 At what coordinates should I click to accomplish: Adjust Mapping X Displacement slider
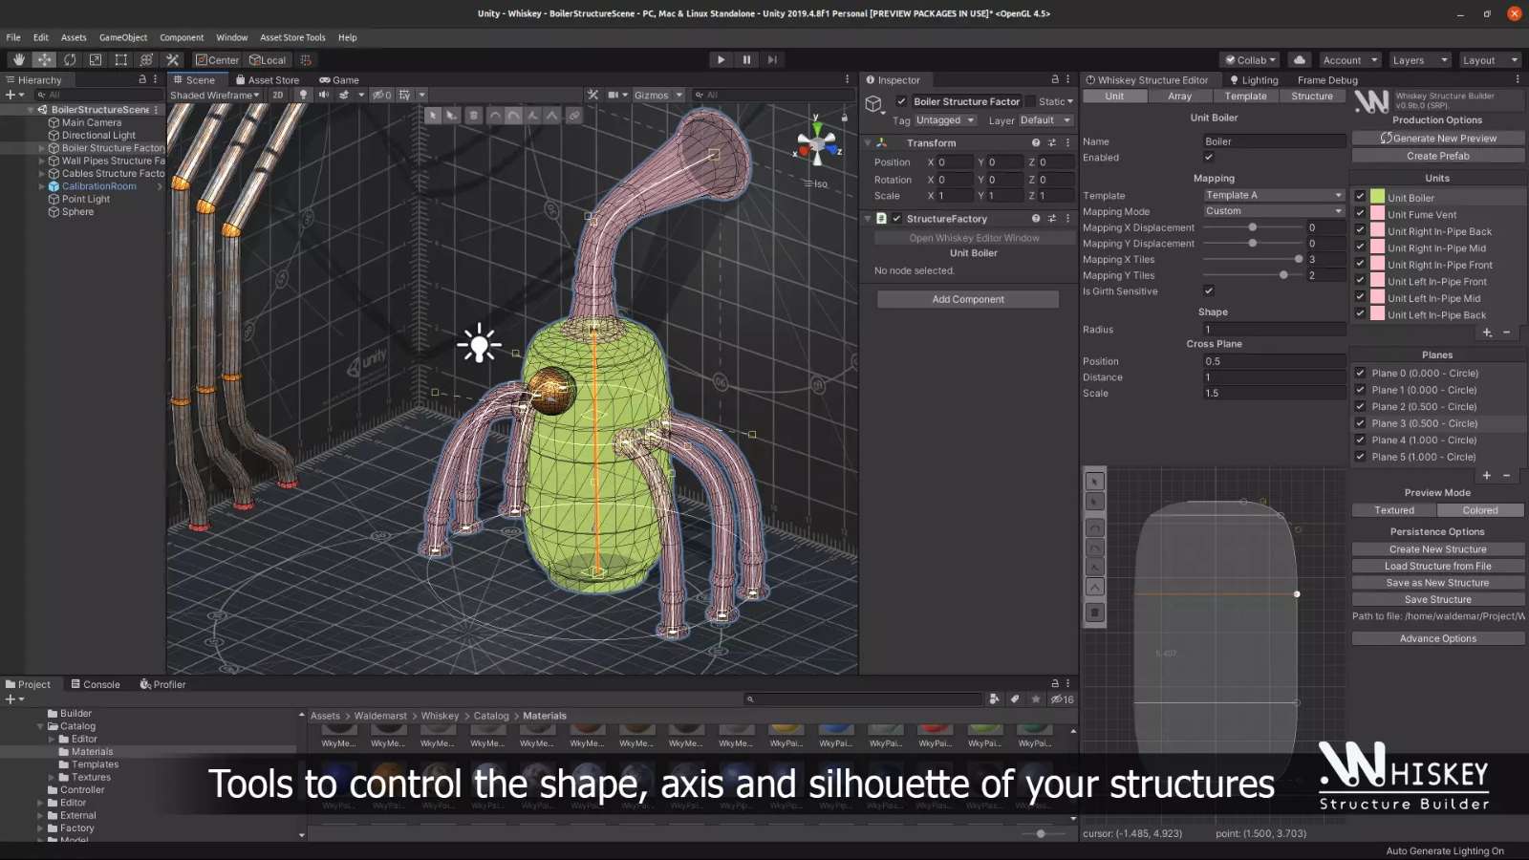click(1253, 227)
